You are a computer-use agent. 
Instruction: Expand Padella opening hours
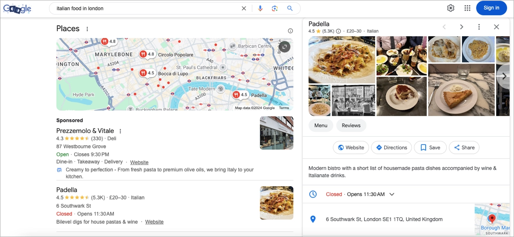tap(392, 194)
